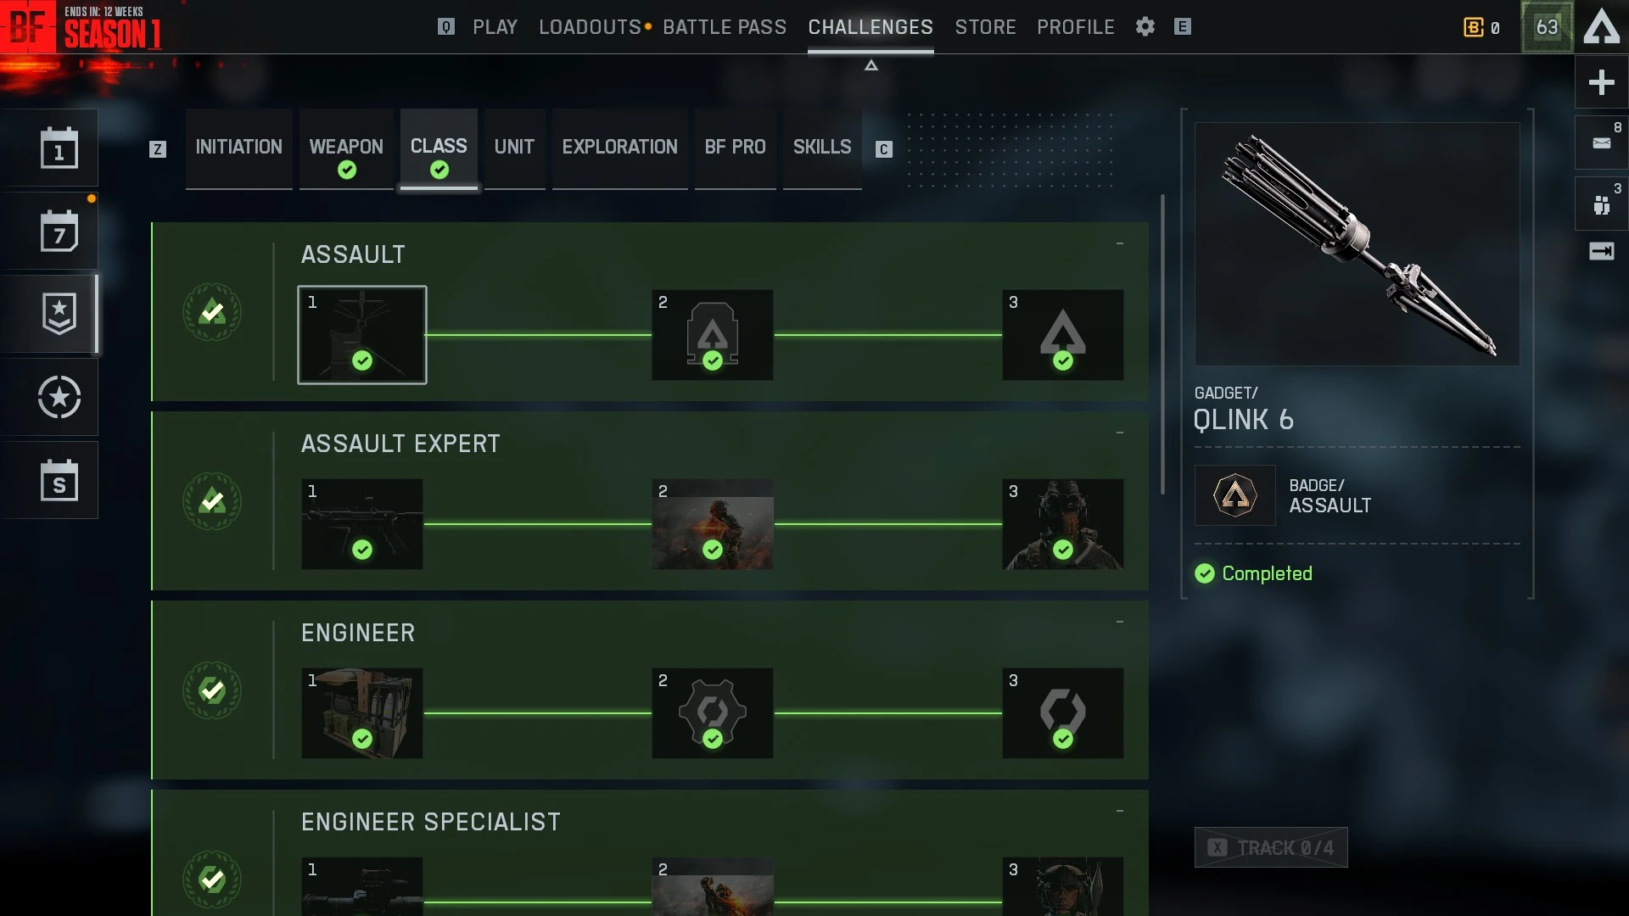Collapse the Assault challenge row
Image resolution: width=1629 pixels, height=916 pixels.
(1120, 243)
